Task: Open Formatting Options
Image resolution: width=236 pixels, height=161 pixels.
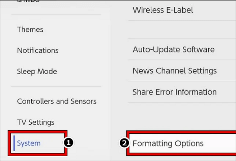Action: pyautogui.click(x=168, y=144)
